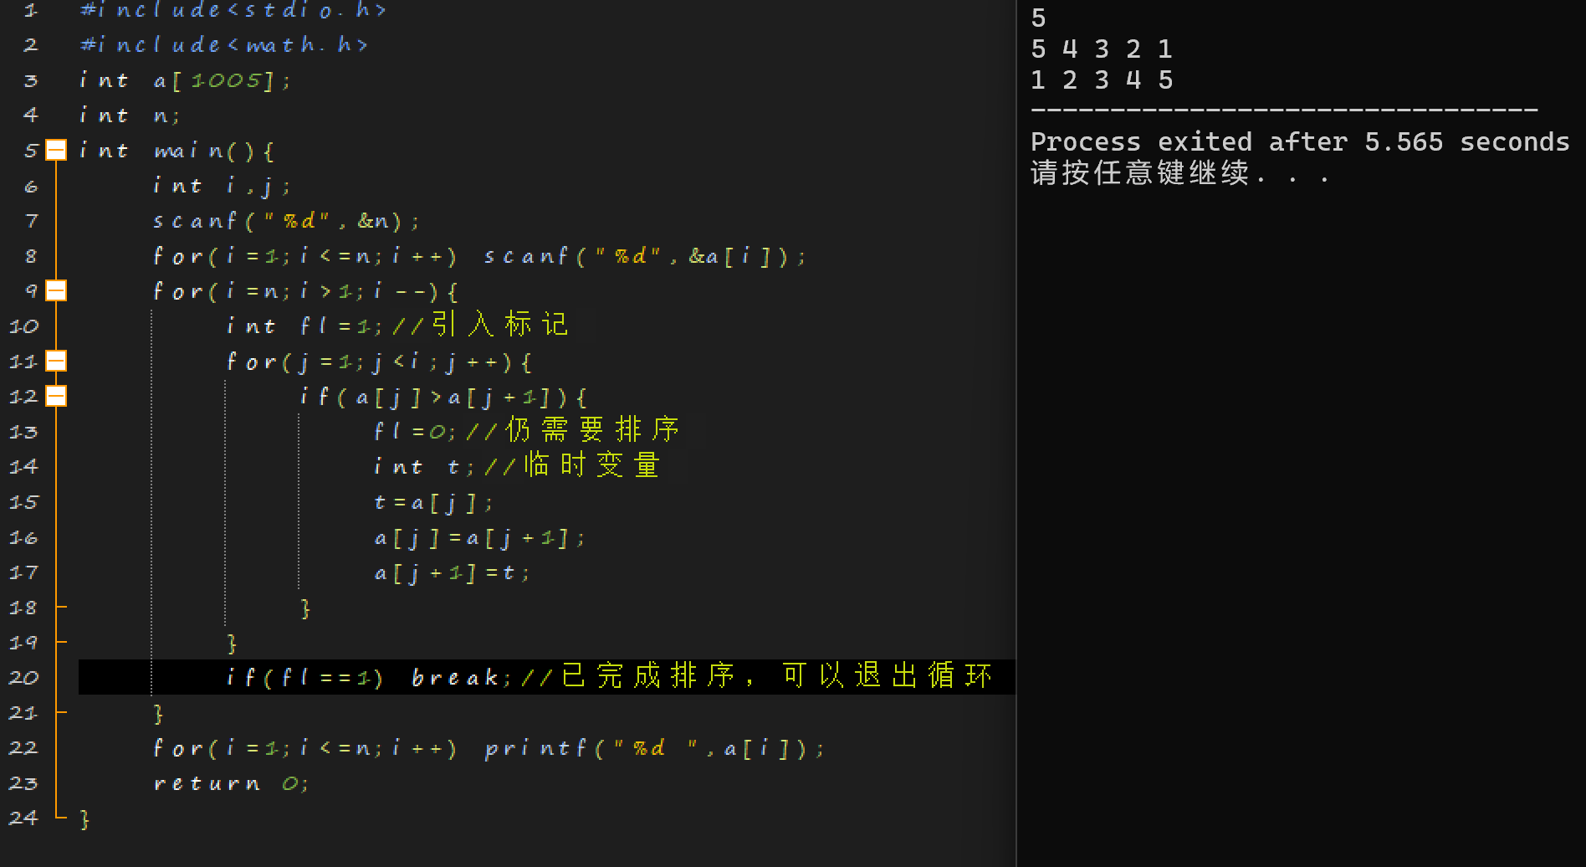Click the comment '已完成排序，可以退出循环'
The height and width of the screenshot is (867, 1586).
coord(776,675)
